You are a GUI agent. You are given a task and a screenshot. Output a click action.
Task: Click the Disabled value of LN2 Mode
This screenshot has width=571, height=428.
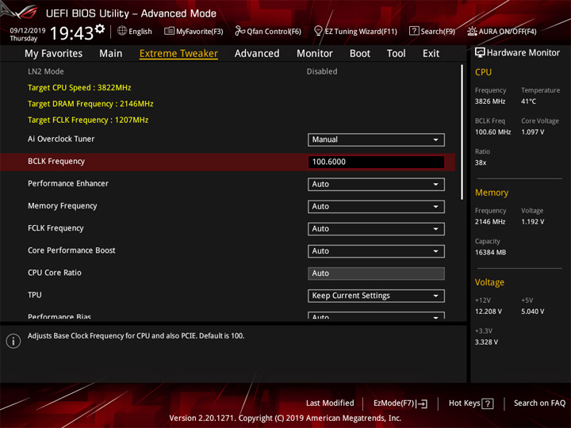(322, 71)
